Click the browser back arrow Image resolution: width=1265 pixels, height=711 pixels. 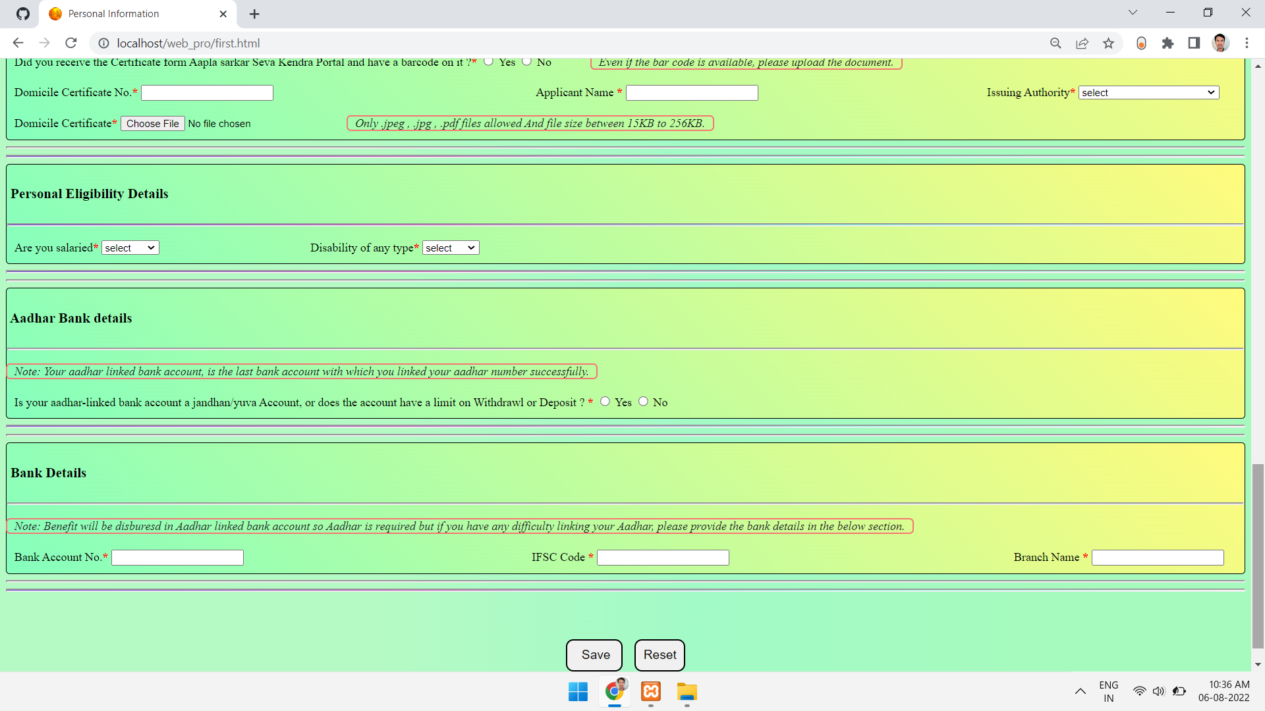coord(18,43)
